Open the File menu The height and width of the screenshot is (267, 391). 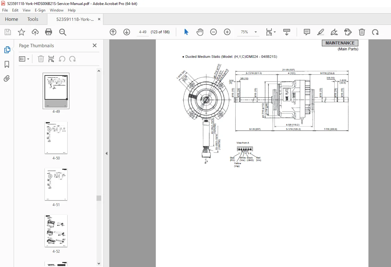(5, 10)
